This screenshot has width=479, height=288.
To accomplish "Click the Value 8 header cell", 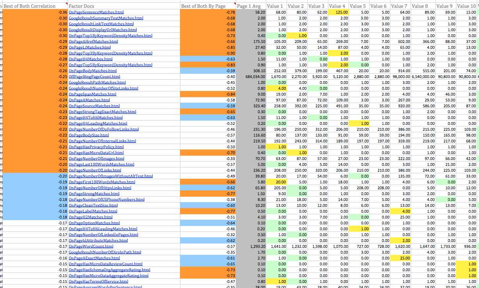I will click(x=422, y=6).
